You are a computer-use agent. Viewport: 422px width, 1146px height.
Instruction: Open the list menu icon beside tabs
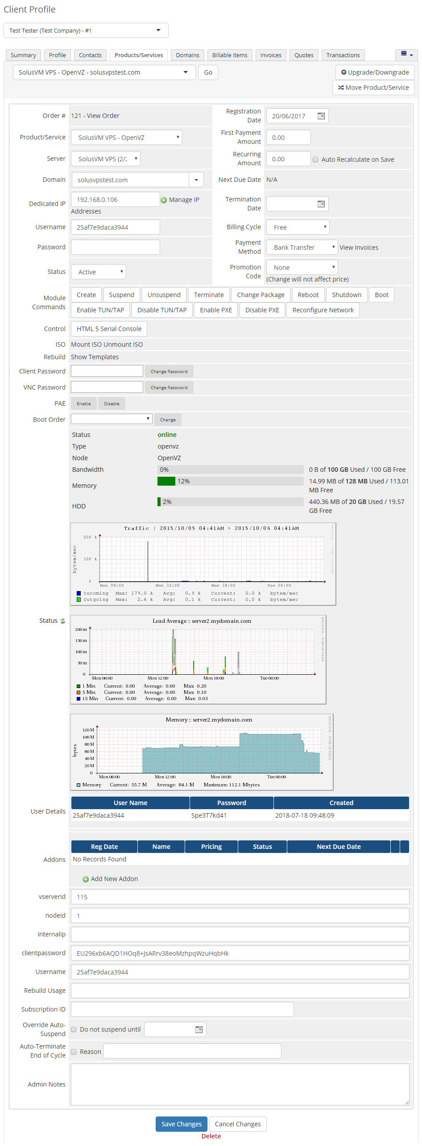pos(406,55)
